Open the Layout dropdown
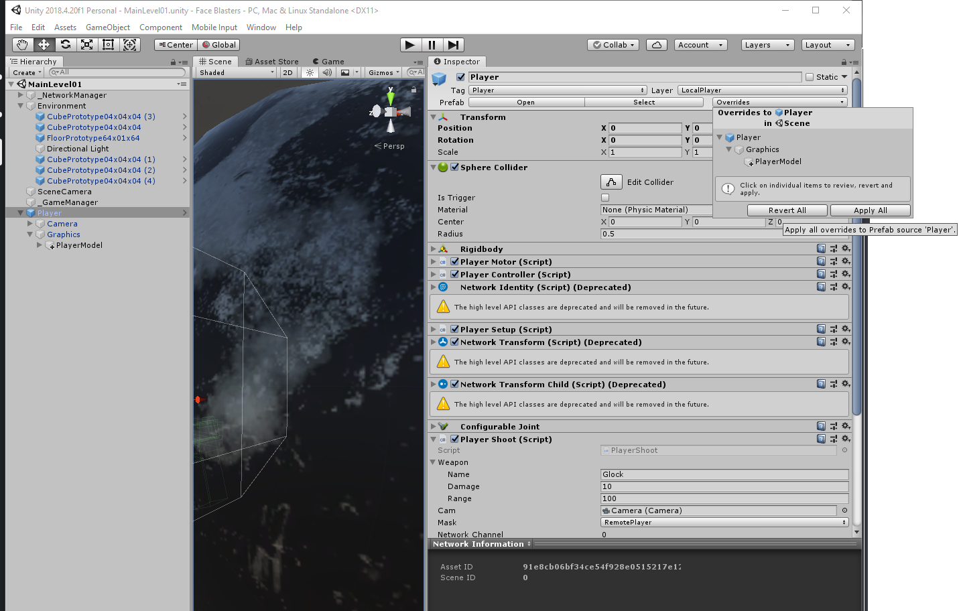The width and height of the screenshot is (959, 611). pyautogui.click(x=828, y=45)
